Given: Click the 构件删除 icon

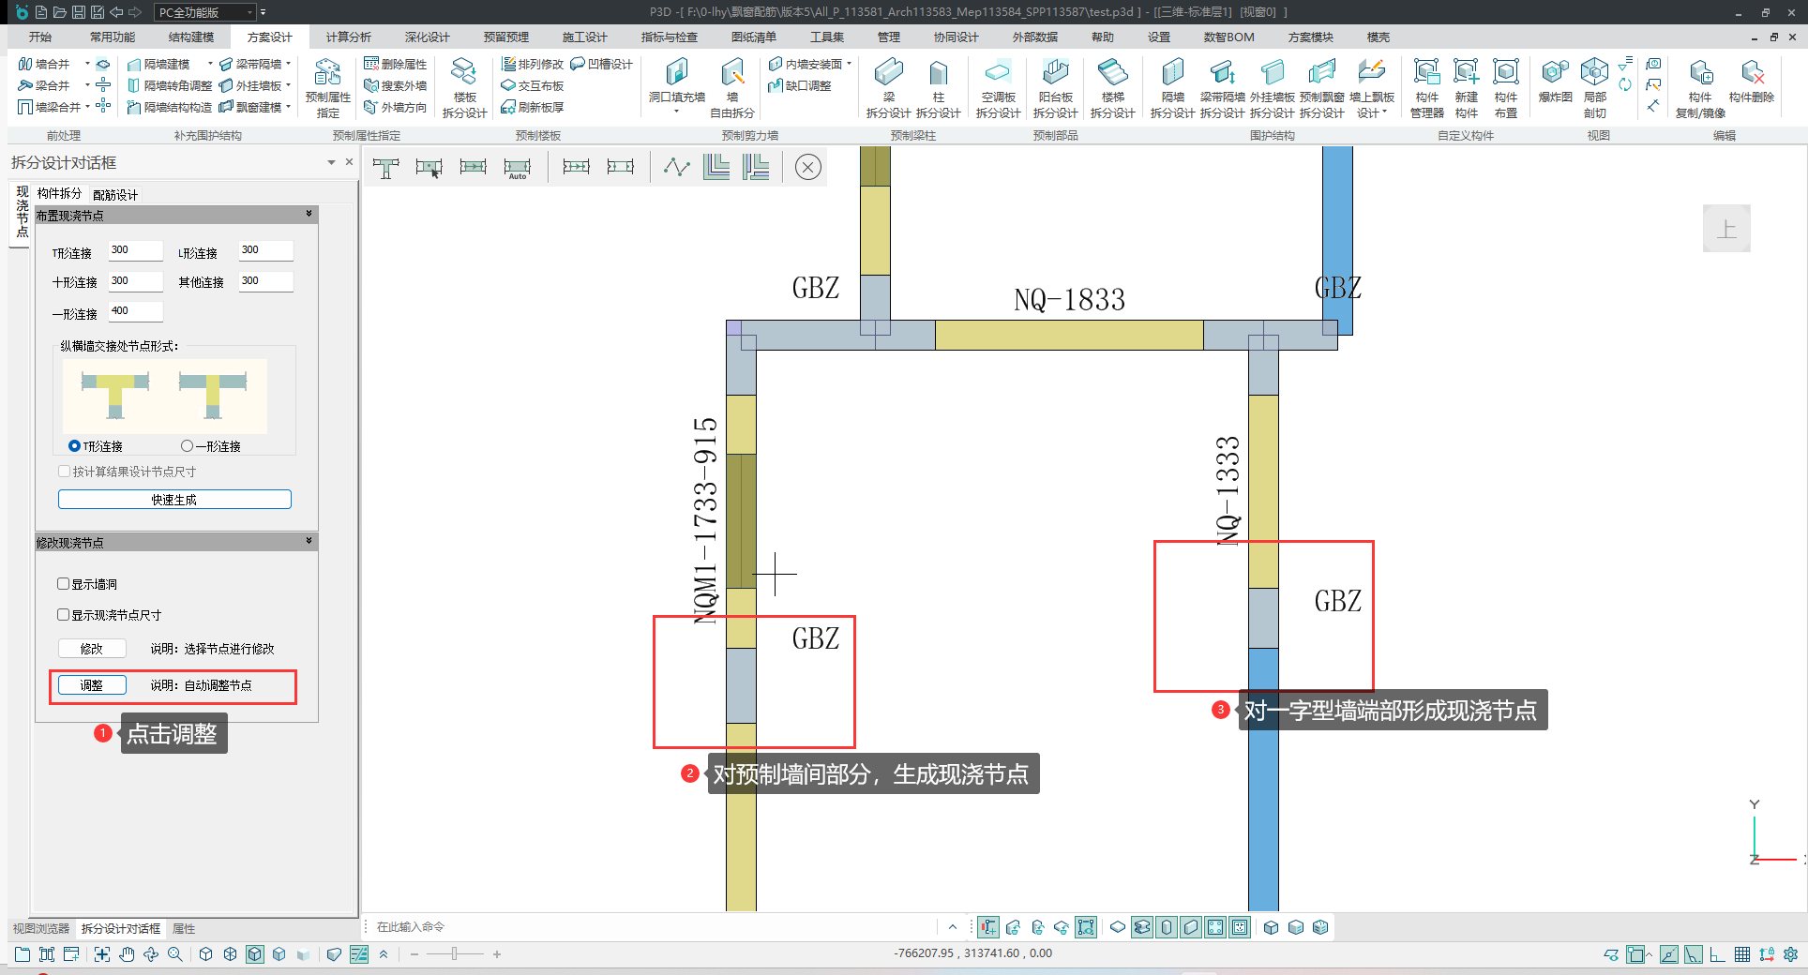Looking at the screenshot, I should tap(1751, 81).
